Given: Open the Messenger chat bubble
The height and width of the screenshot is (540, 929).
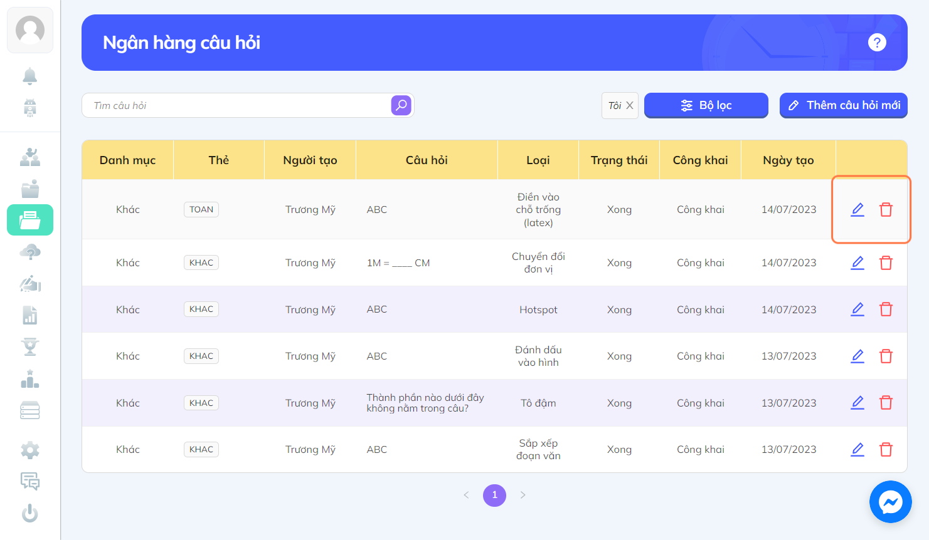Looking at the screenshot, I should (x=891, y=502).
